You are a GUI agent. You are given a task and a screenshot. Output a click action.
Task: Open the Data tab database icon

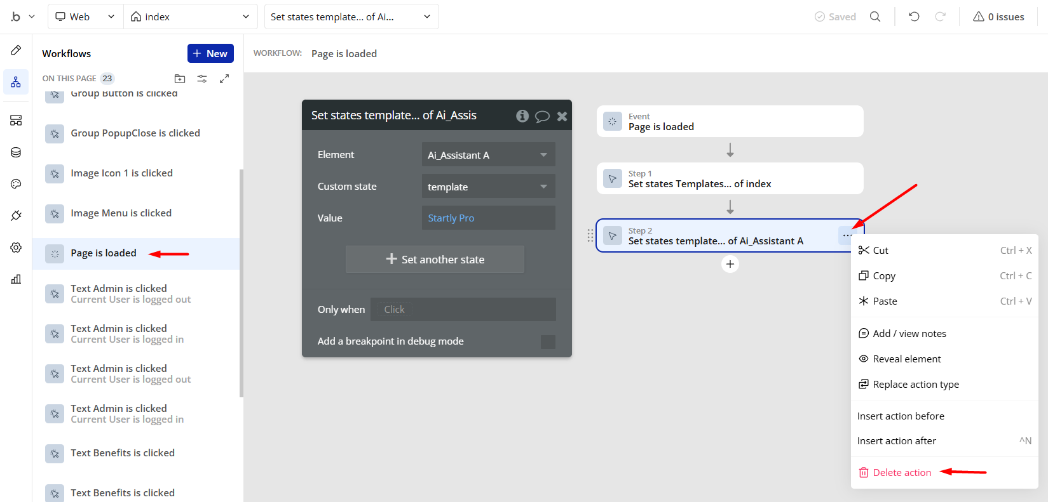(16, 152)
